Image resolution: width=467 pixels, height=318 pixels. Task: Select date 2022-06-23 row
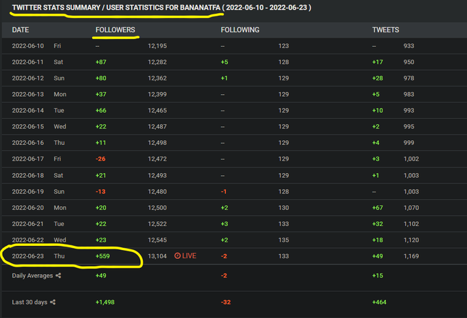pyautogui.click(x=234, y=256)
